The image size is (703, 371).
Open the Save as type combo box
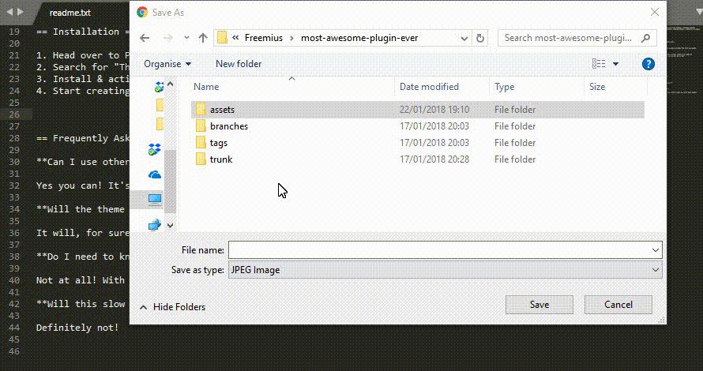(x=445, y=270)
